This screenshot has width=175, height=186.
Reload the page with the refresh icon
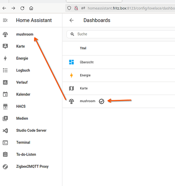point(22,8)
